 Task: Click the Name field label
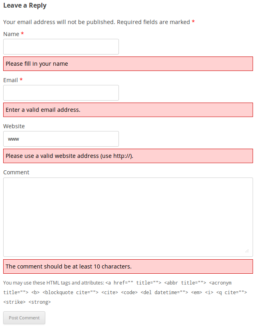click(11, 34)
